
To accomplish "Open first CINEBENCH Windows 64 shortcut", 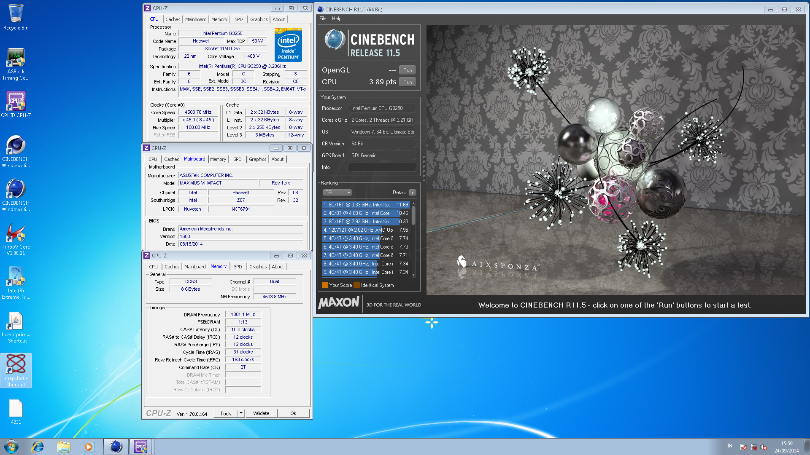I will click(x=16, y=152).
